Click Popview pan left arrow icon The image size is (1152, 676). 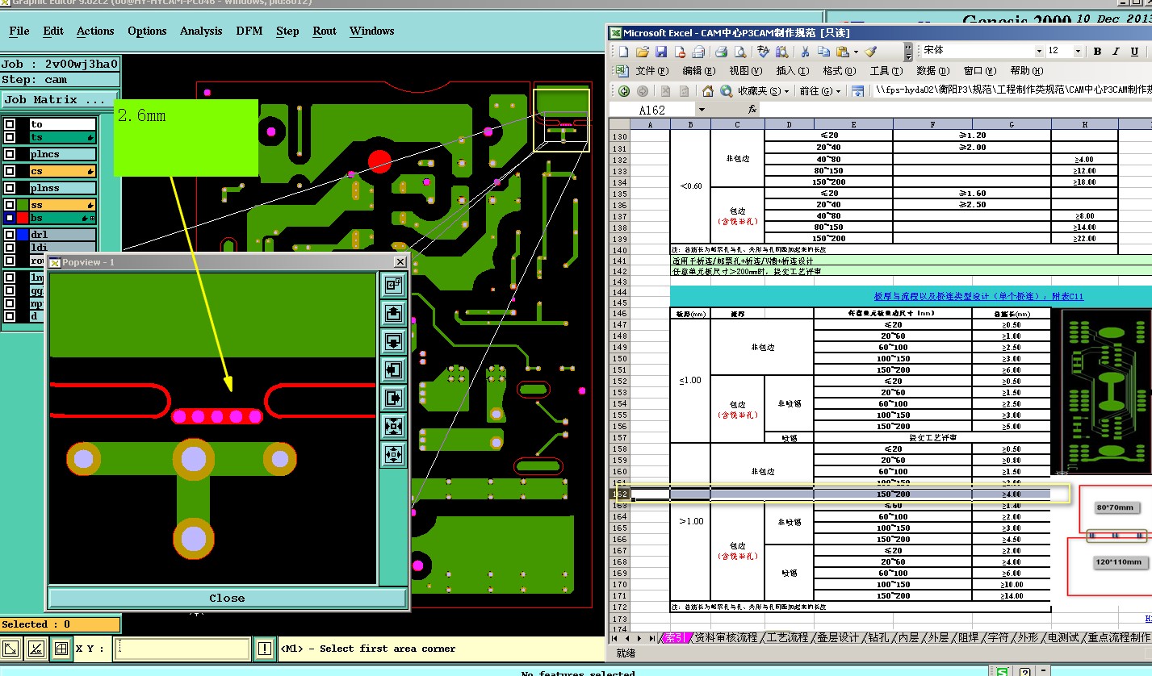(394, 369)
